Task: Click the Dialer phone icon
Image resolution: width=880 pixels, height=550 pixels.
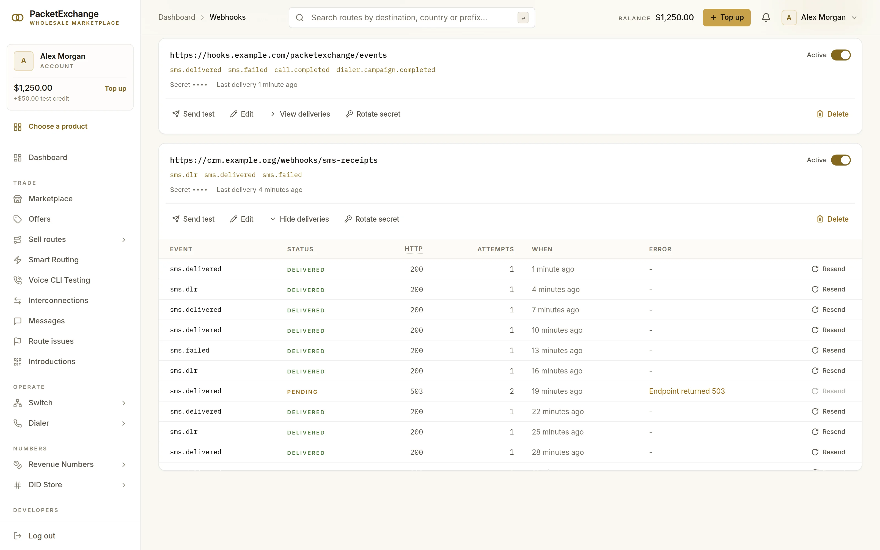Action: [x=17, y=423]
